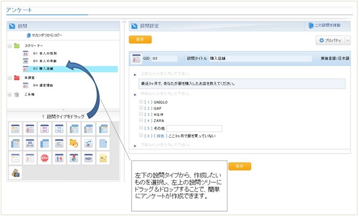Collapse the スクリーナー folder tree node
The image size is (359, 216).
tap(9, 46)
